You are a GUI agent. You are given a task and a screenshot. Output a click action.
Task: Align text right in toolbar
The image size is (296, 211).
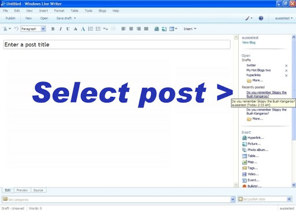[139, 29]
